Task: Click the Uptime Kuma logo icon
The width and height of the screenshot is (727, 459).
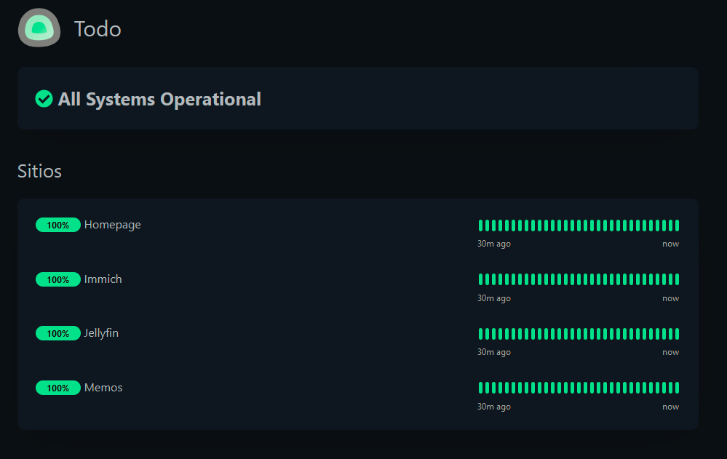Action: point(39,28)
